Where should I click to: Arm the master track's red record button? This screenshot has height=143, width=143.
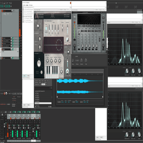coord(2,11)
